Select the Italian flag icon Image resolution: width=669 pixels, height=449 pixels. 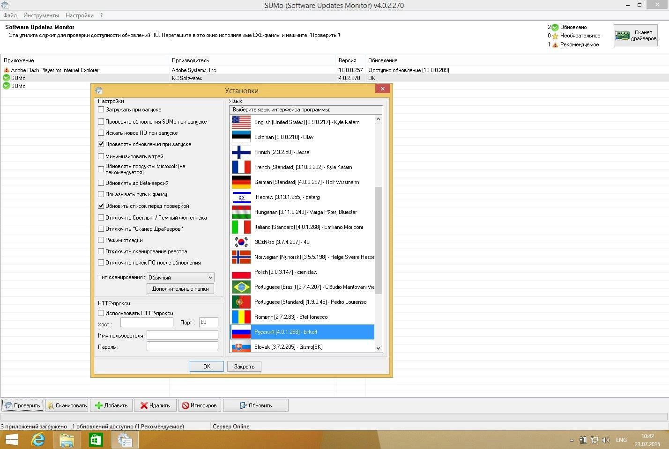pyautogui.click(x=241, y=227)
